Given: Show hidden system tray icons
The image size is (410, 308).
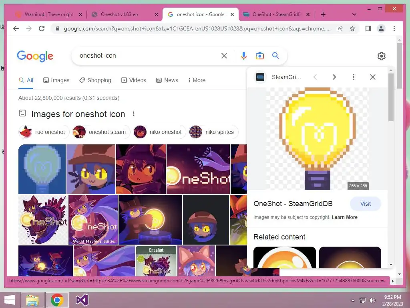Looking at the screenshot, I should (353, 300).
